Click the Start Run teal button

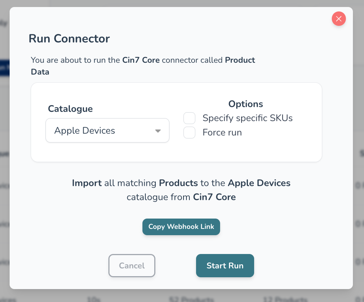225,265
